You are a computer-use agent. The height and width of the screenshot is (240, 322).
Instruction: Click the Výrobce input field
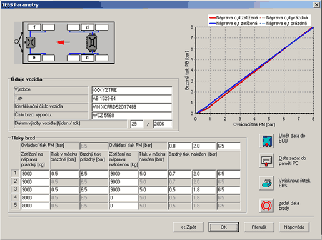pyautogui.click(x=132, y=90)
